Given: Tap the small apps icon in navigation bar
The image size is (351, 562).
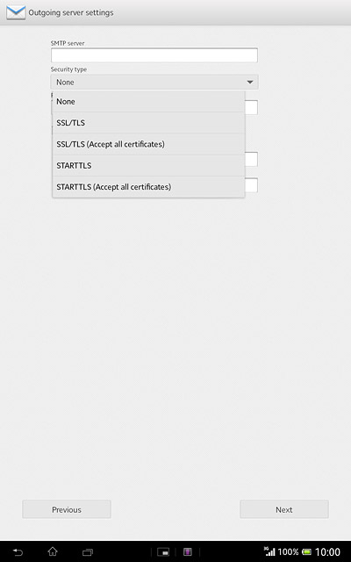Looking at the screenshot, I should pos(163,552).
